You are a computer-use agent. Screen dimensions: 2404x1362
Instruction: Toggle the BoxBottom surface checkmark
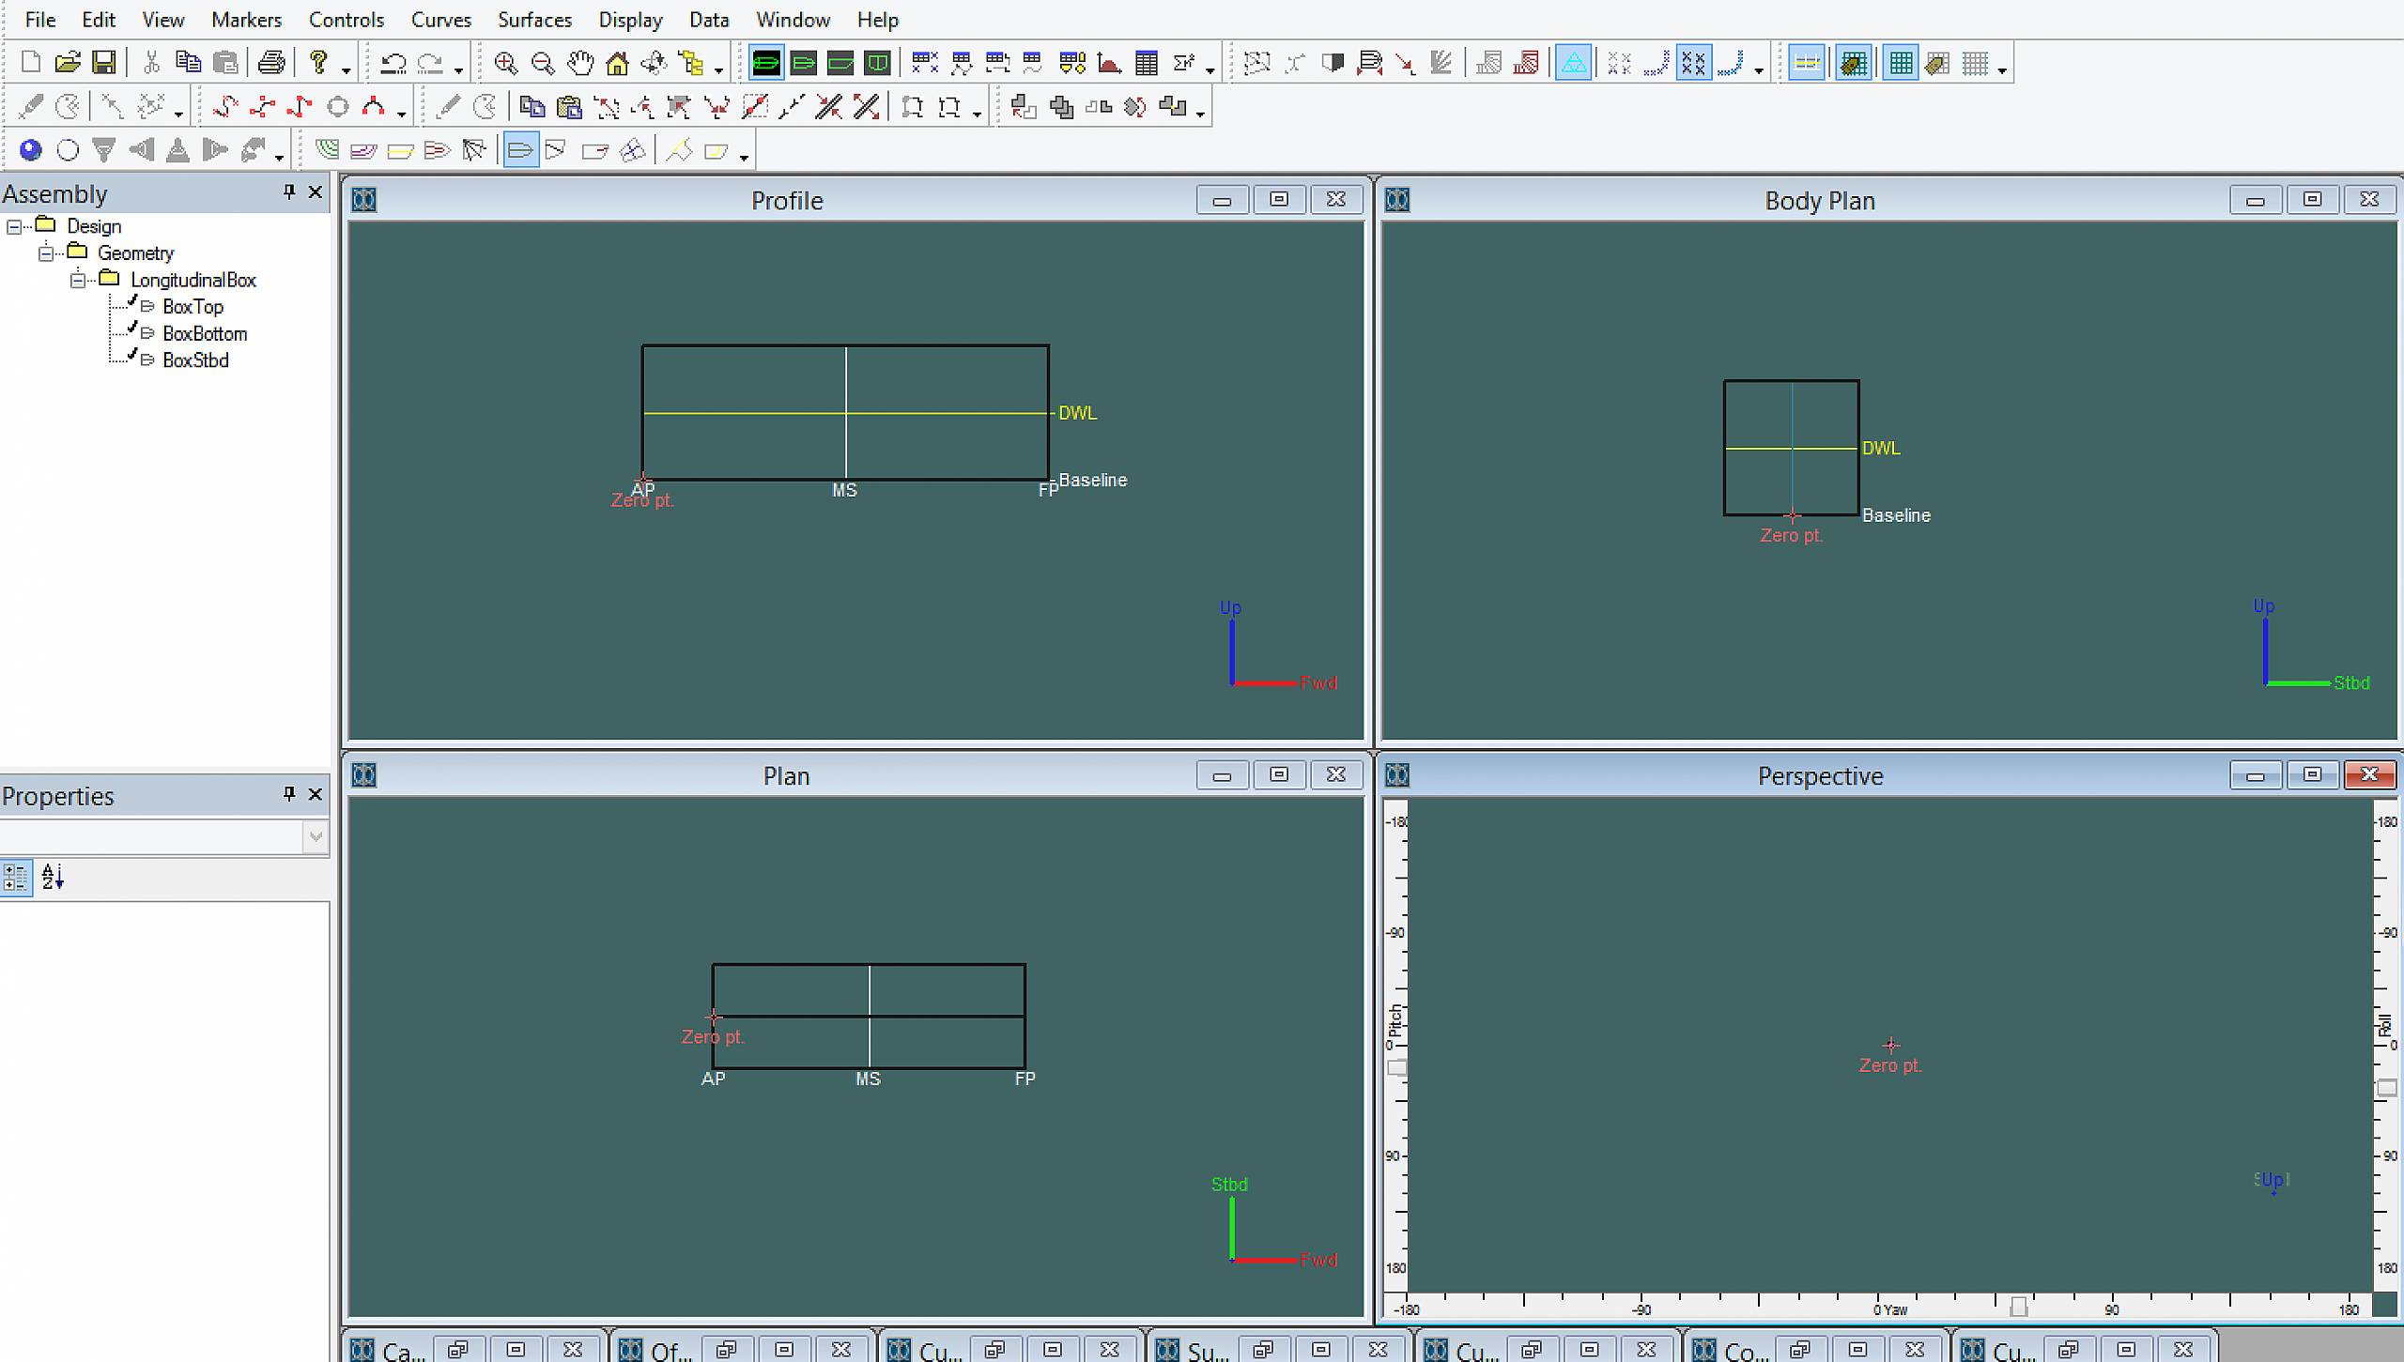pos(132,329)
